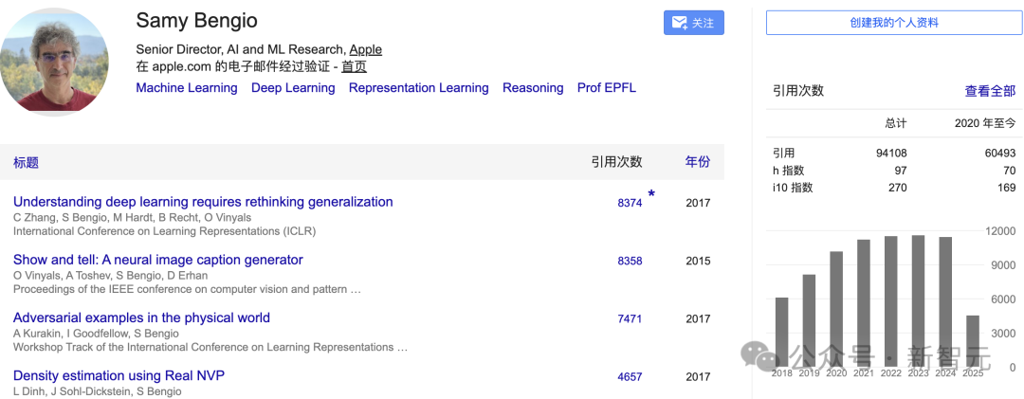The image size is (1024, 399).
Task: Open Understanding deep learning requires rethinking generalization
Action: pos(203,202)
